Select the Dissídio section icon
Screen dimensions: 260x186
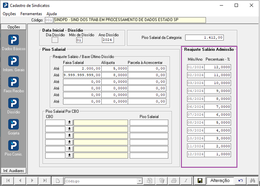pos(13,103)
